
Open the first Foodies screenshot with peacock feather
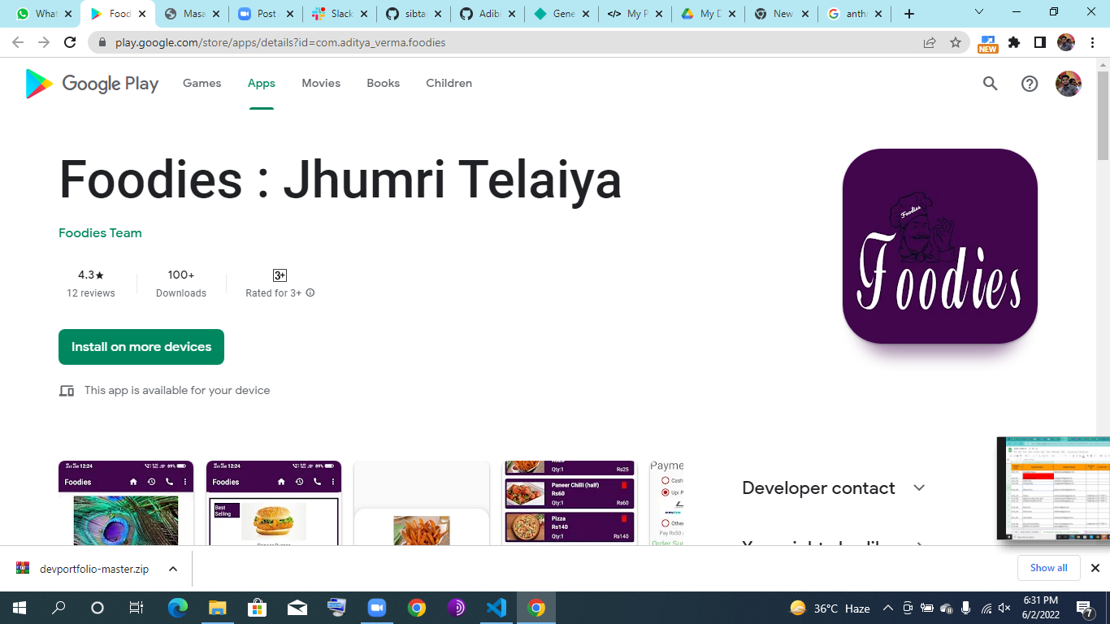(x=126, y=503)
